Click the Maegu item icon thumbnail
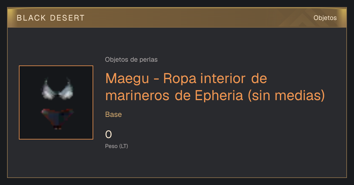Screen dimensions: 354x185 tap(56, 102)
